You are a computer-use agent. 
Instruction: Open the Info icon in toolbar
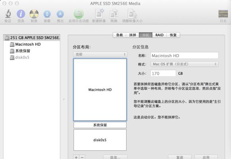(x=21, y=14)
